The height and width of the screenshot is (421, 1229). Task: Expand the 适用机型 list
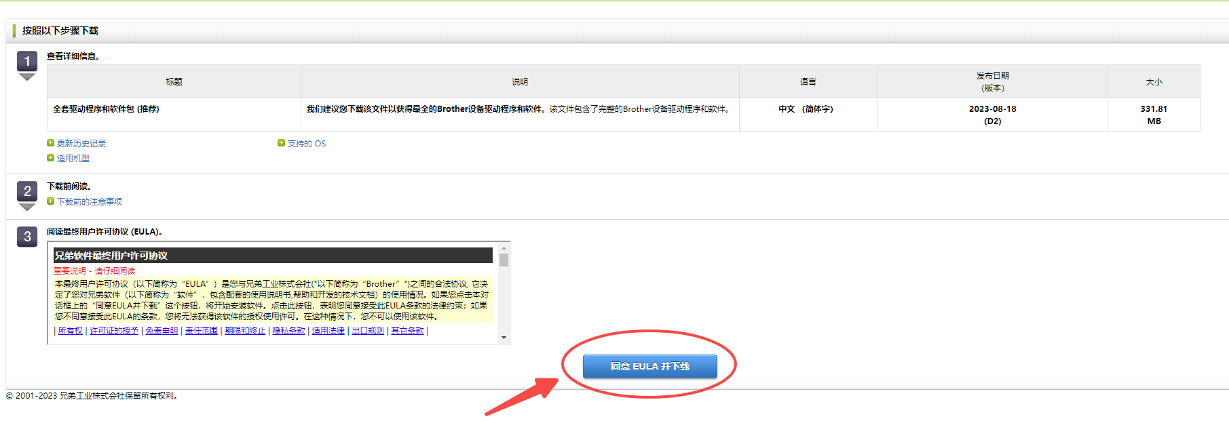[73, 159]
